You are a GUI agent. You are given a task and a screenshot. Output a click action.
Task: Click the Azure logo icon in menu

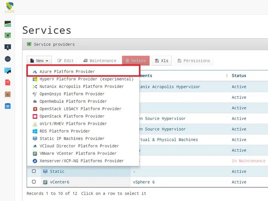35,72
